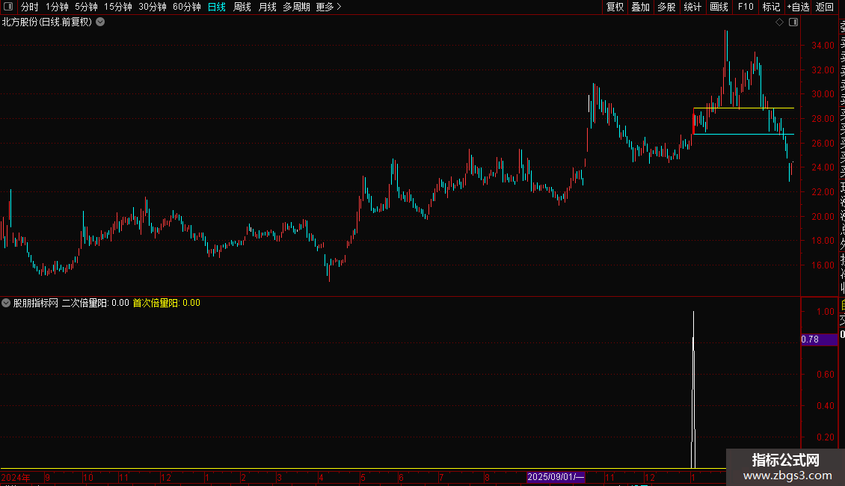Switch to 周线 weekly chart
The height and width of the screenshot is (486, 845).
click(x=242, y=7)
